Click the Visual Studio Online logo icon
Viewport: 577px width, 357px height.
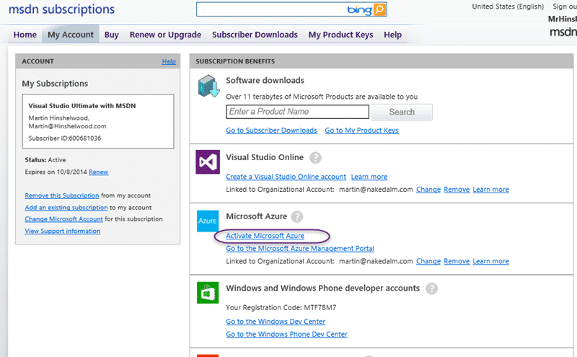click(208, 162)
